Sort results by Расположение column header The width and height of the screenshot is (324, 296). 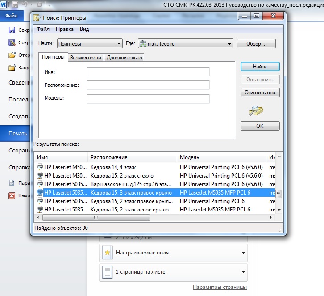tap(132, 157)
